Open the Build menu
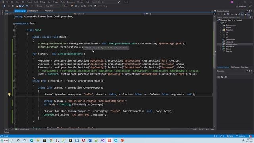 (36, 2)
